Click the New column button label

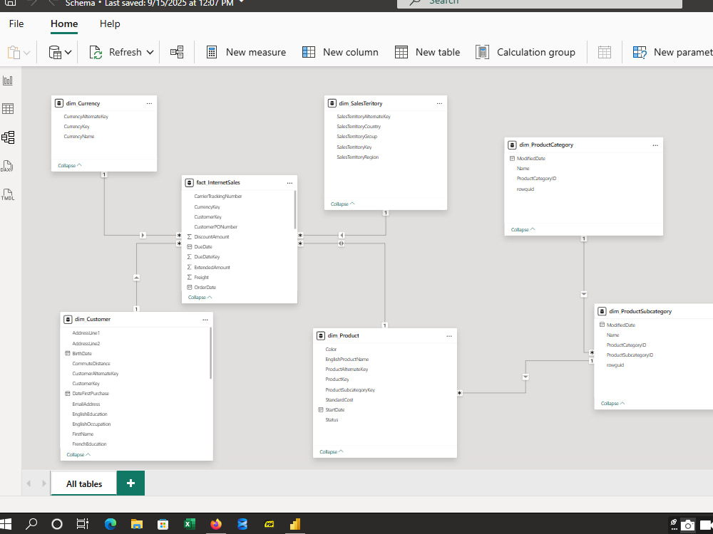351,52
